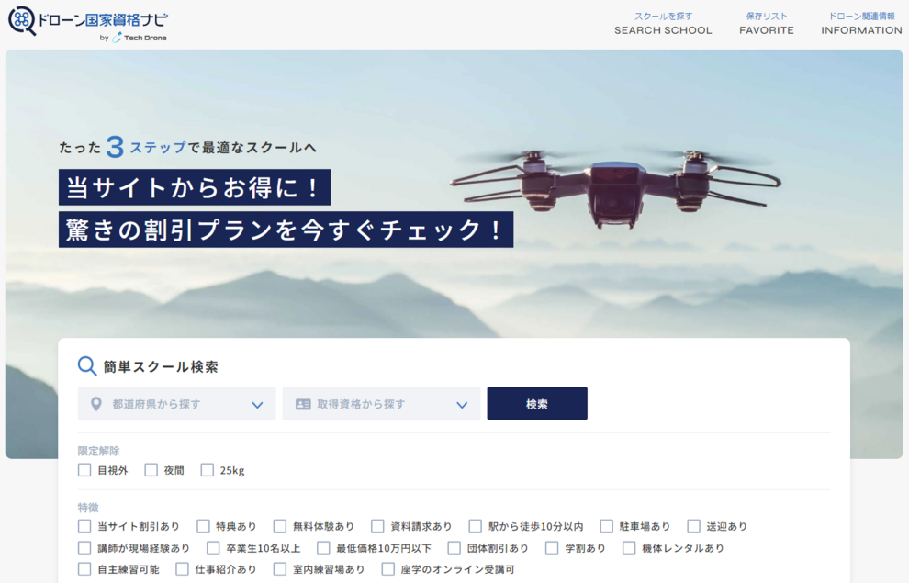909x583 pixels.
Task: Tick the 資料請求あり checkbox
Action: pos(377,526)
